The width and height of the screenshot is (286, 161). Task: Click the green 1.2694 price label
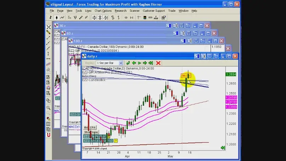(x=231, y=74)
